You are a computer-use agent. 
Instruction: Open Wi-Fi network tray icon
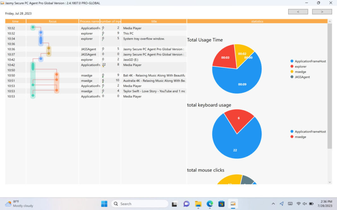pos(298,204)
